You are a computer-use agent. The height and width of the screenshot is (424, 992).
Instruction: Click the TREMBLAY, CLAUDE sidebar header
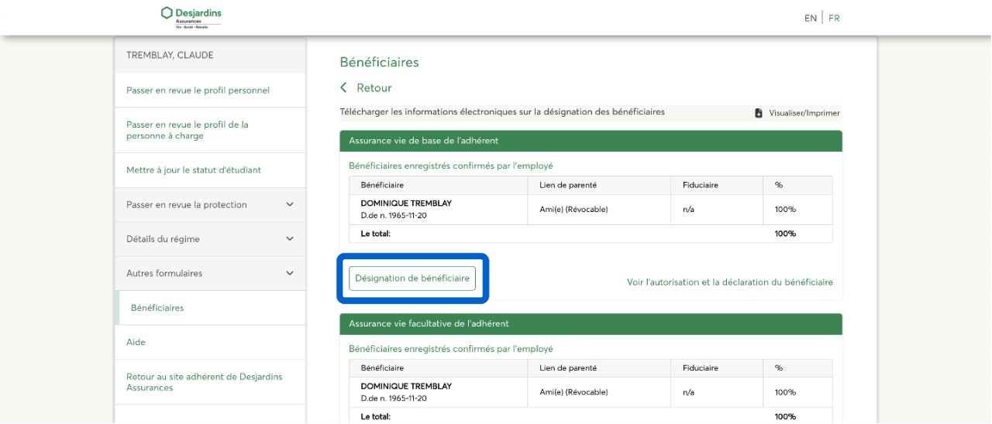click(x=170, y=55)
